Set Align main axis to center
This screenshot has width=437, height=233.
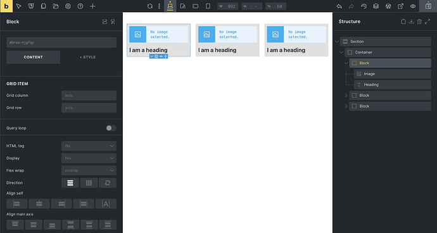tap(34, 225)
